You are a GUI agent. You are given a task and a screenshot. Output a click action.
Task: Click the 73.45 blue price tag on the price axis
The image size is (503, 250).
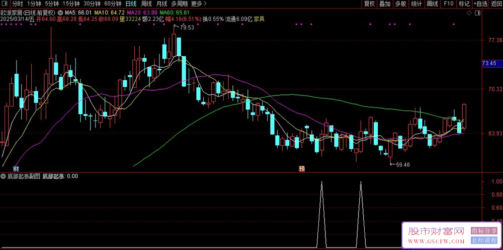coord(492,63)
